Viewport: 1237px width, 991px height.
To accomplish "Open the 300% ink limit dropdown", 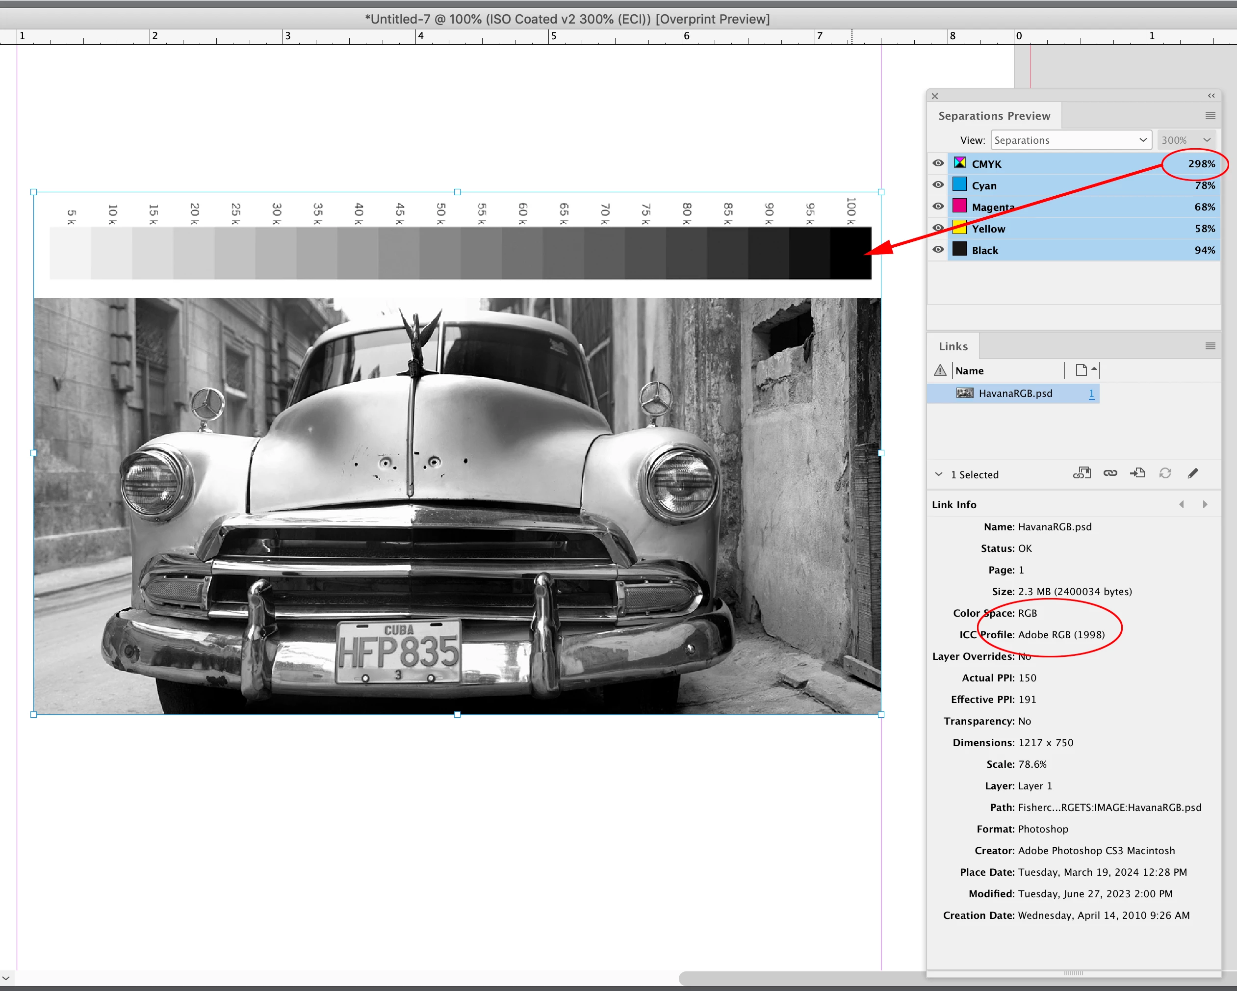I will [1185, 140].
